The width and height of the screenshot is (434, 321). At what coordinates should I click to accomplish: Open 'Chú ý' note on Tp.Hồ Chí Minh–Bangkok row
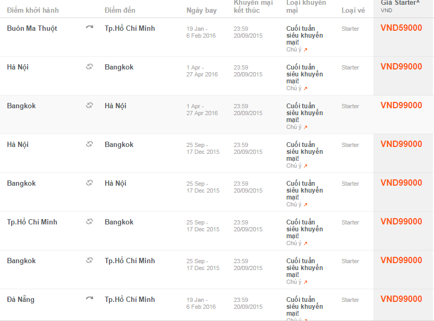coord(296,243)
